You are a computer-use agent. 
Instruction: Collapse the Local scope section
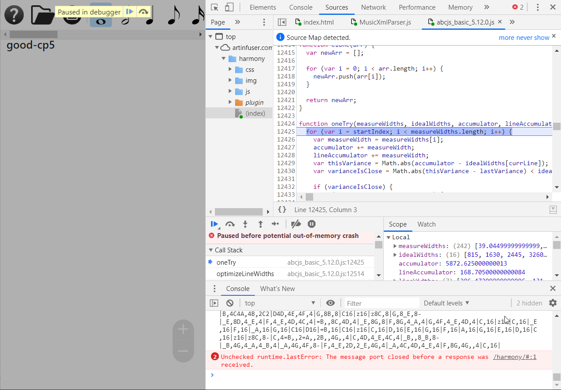click(x=389, y=238)
